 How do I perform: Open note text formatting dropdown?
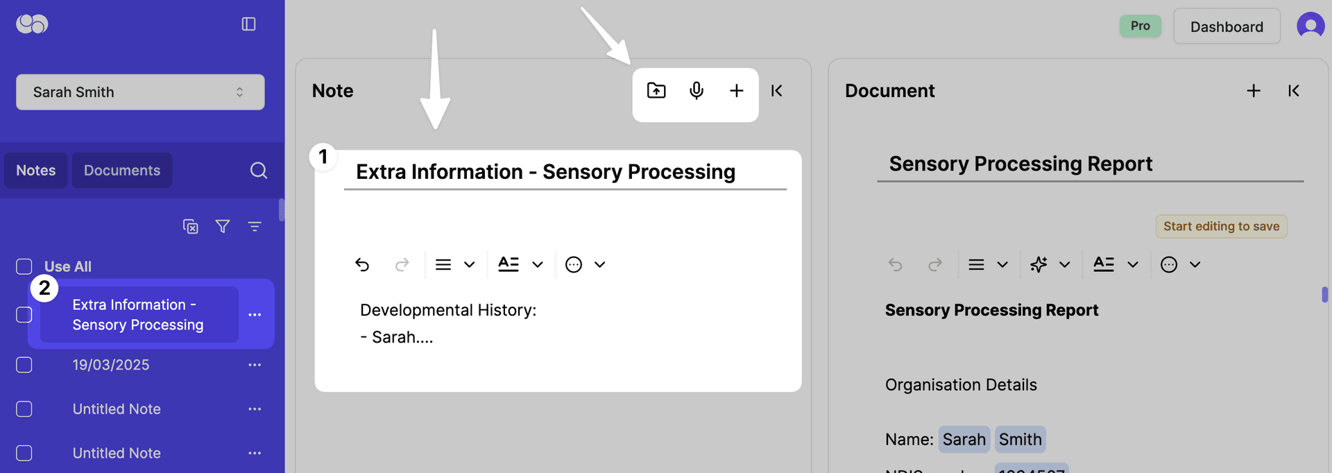tap(520, 265)
